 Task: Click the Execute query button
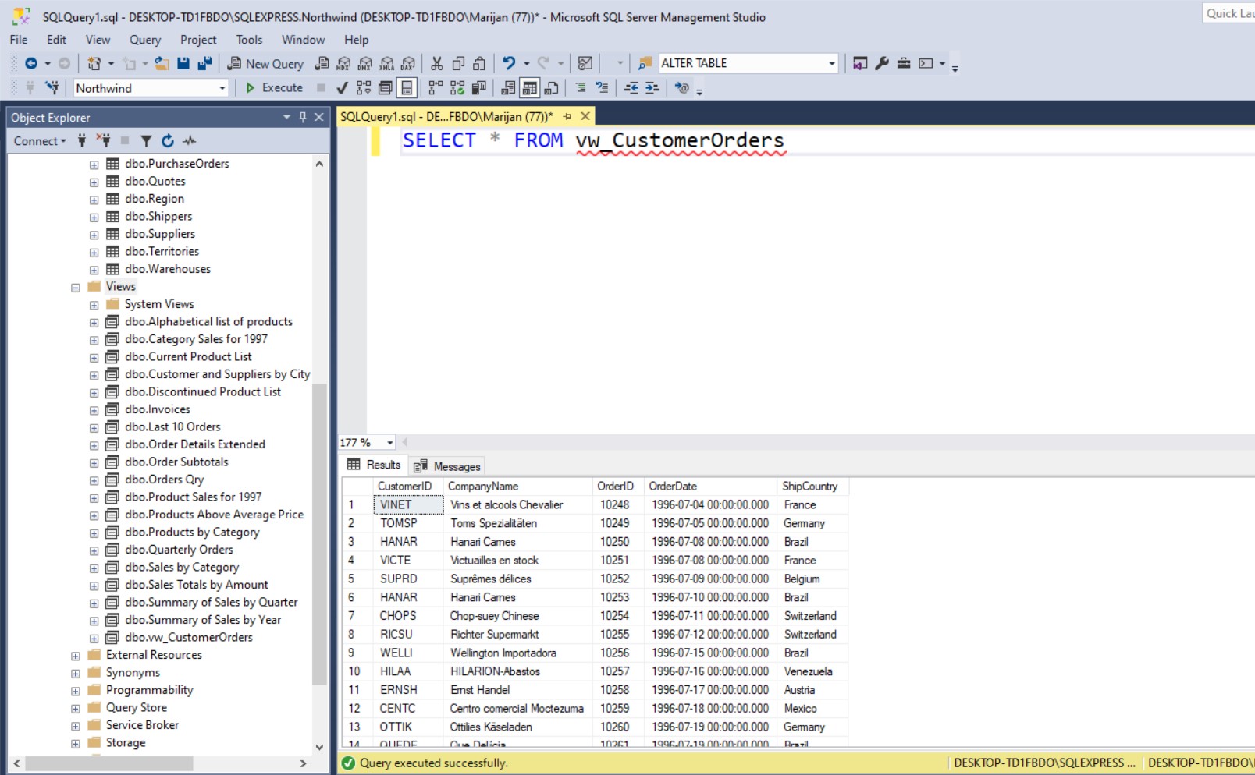tap(274, 88)
